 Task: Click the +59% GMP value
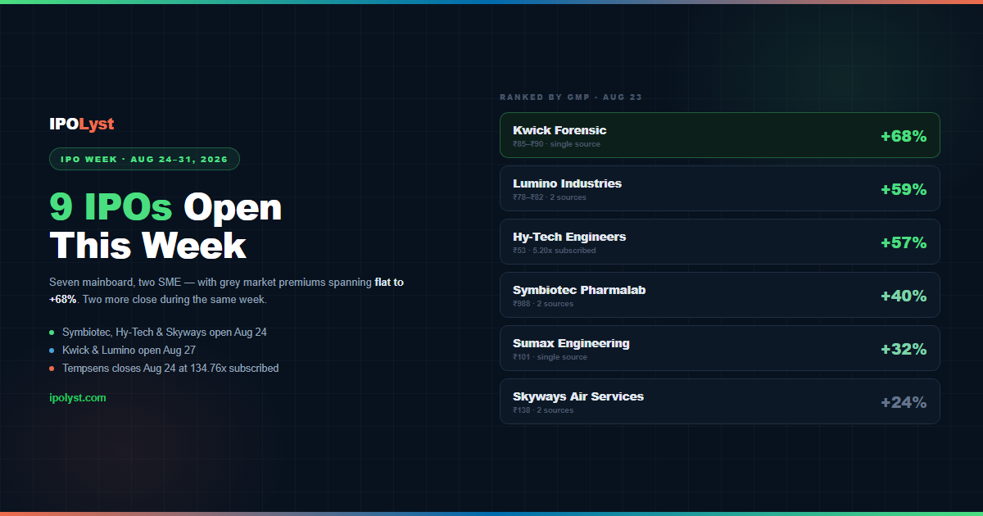pyautogui.click(x=904, y=189)
